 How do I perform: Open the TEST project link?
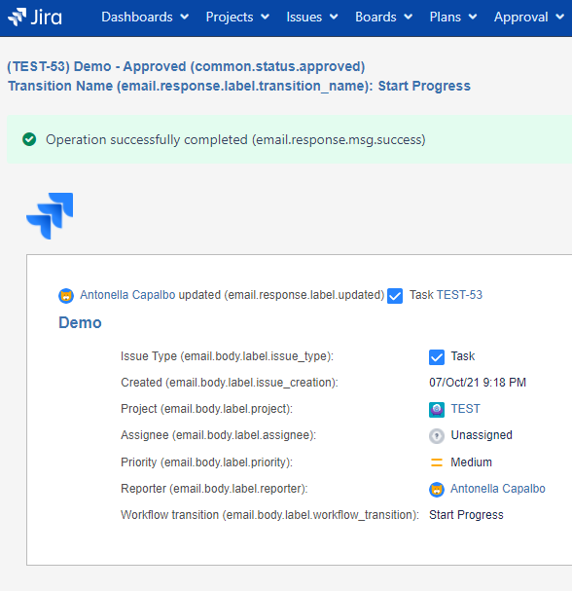pos(465,409)
